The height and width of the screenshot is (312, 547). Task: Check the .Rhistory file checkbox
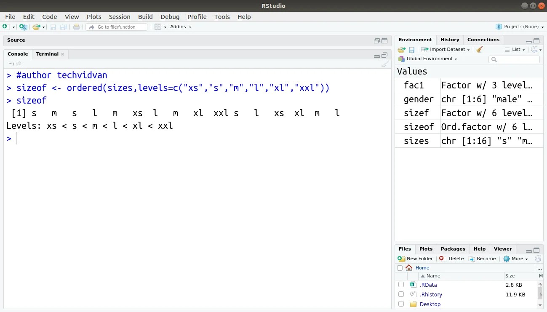pyautogui.click(x=401, y=294)
